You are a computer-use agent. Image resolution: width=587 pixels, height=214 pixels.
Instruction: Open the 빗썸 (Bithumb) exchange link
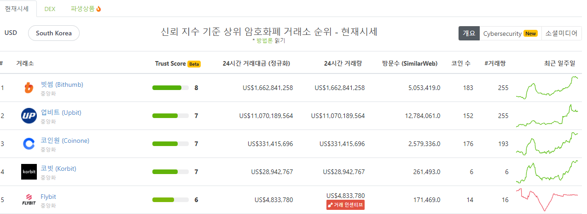(62, 84)
